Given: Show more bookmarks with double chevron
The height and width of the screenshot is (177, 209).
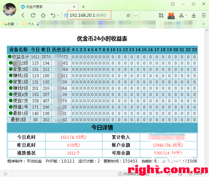Looking at the screenshot, I should pyautogui.click(x=204, y=24).
